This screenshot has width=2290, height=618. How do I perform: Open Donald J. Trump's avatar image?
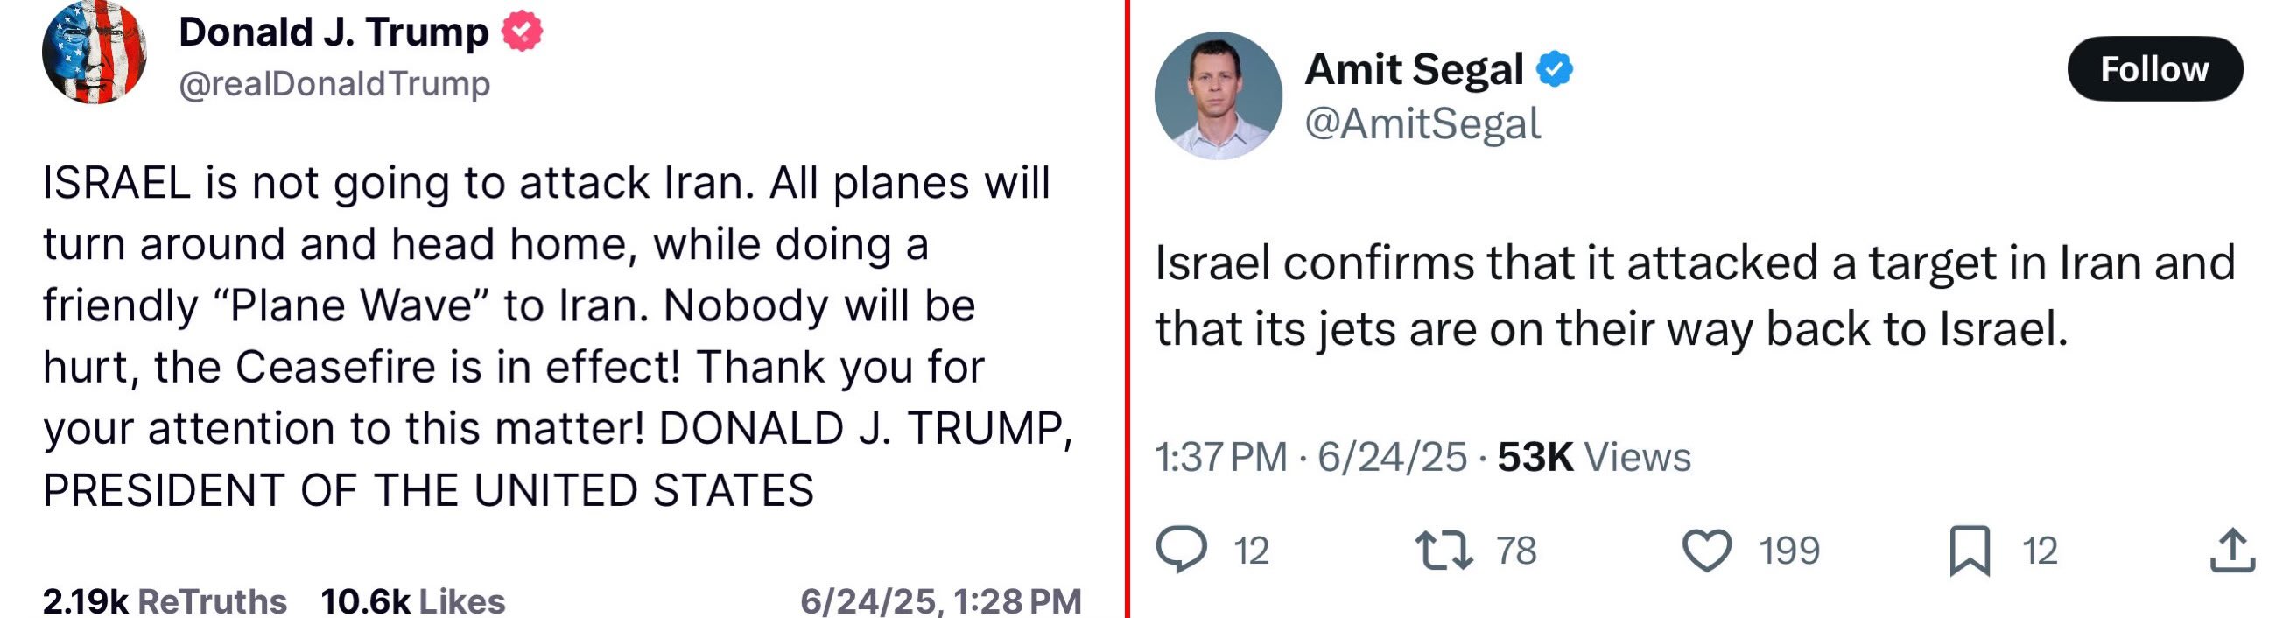pyautogui.click(x=95, y=51)
